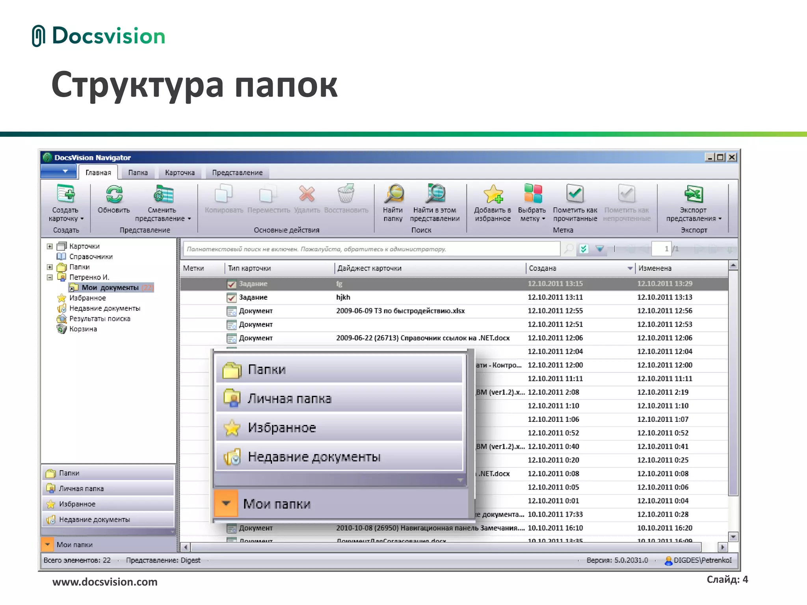
Task: Open Личная папка in bottom navigation pane
Action: pos(108,488)
